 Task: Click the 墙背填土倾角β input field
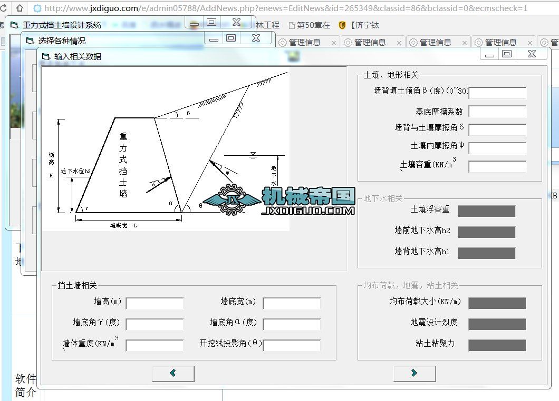(x=497, y=93)
